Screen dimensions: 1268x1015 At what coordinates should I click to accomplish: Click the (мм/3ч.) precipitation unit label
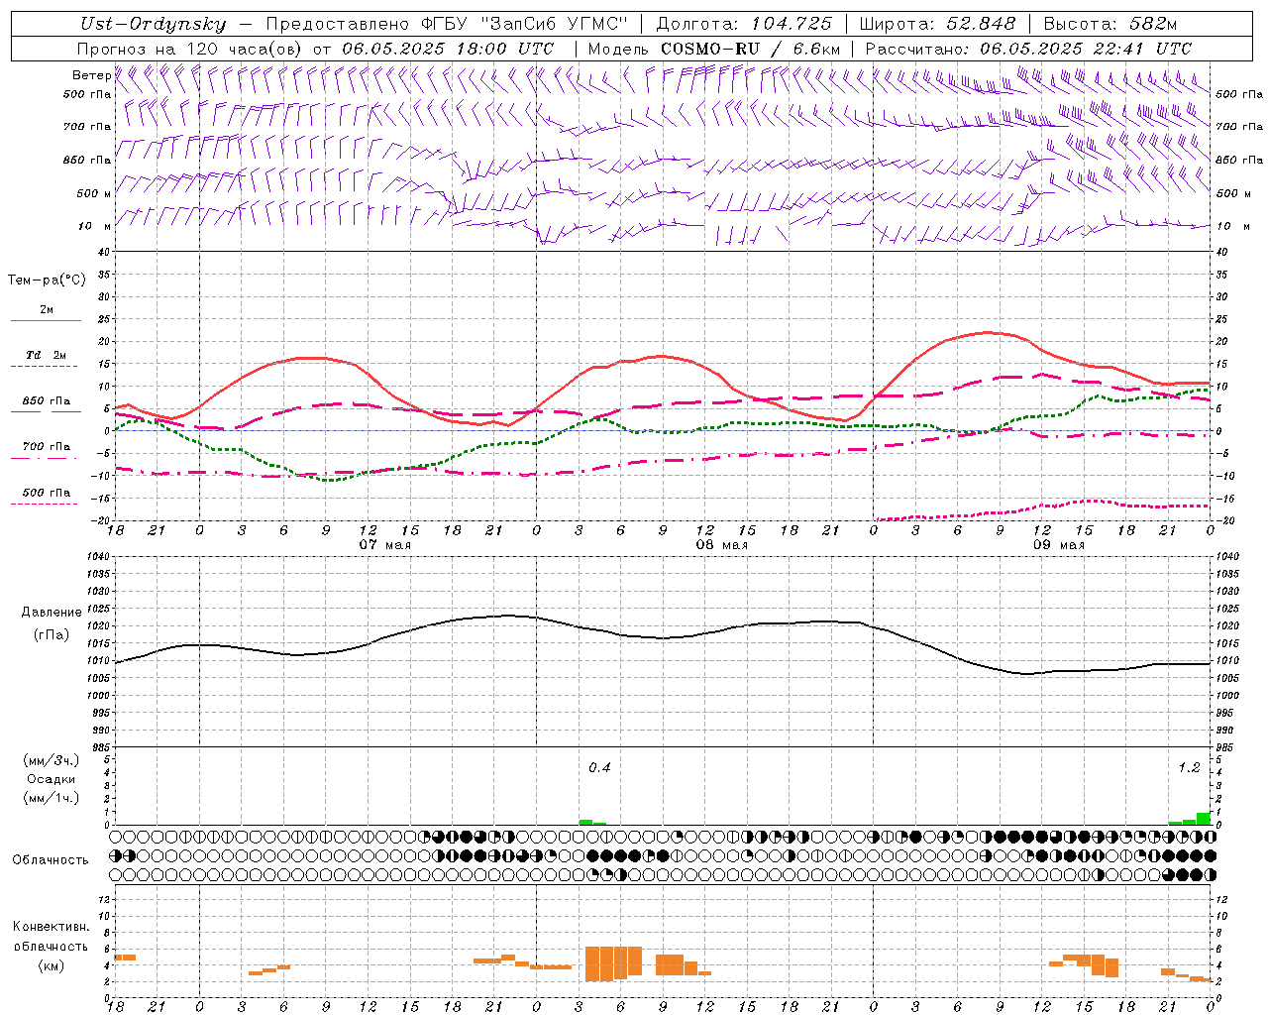[52, 760]
